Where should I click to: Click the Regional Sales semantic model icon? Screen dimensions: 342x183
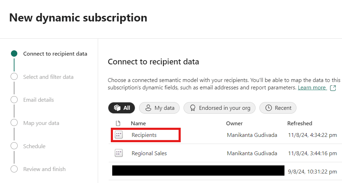click(x=119, y=153)
